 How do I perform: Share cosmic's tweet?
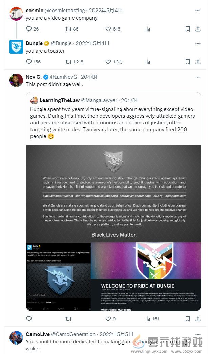(x=198, y=29)
